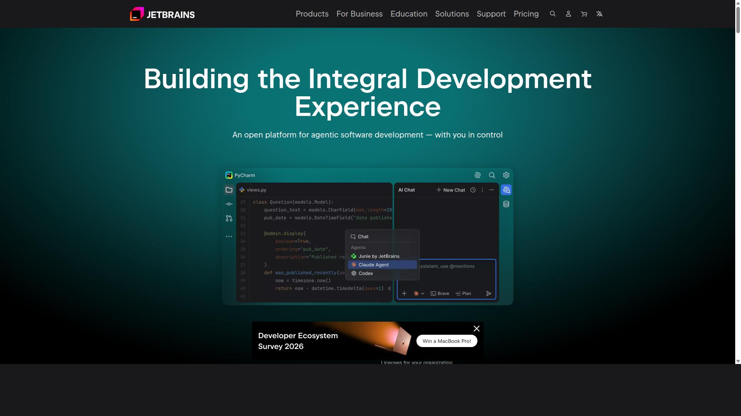Minimize the AI Chat panel
This screenshot has width=741, height=416.
(491, 190)
